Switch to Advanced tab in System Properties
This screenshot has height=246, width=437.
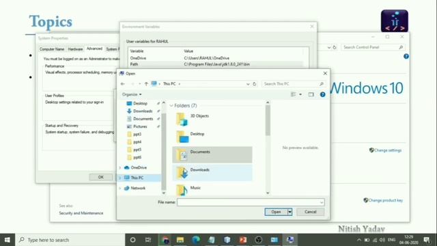94,49
